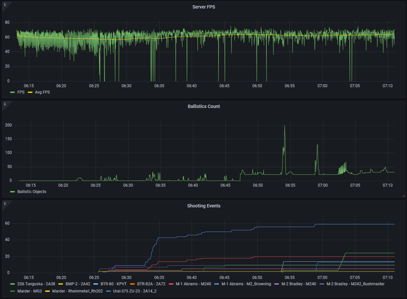The height and width of the screenshot is (299, 407).
Task: Click the 200 axis value in Ballistics Count
Action: click(8, 125)
